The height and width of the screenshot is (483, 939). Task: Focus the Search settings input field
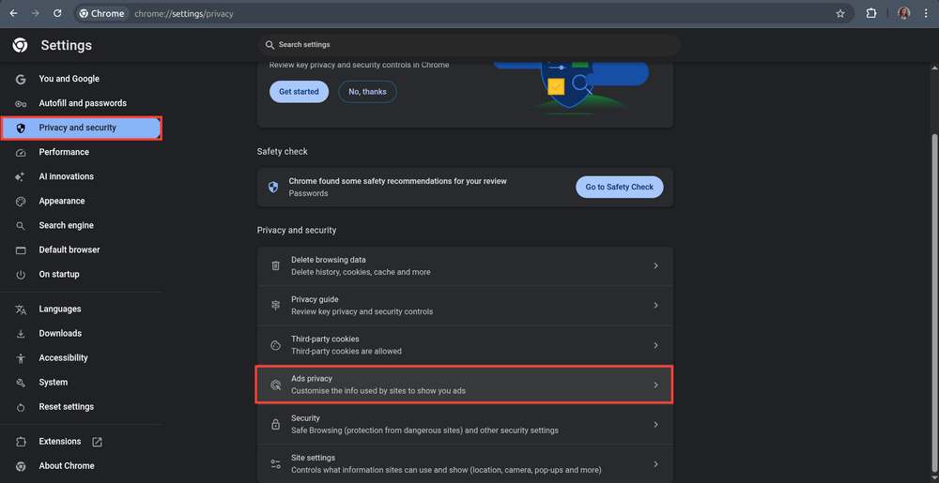point(469,45)
